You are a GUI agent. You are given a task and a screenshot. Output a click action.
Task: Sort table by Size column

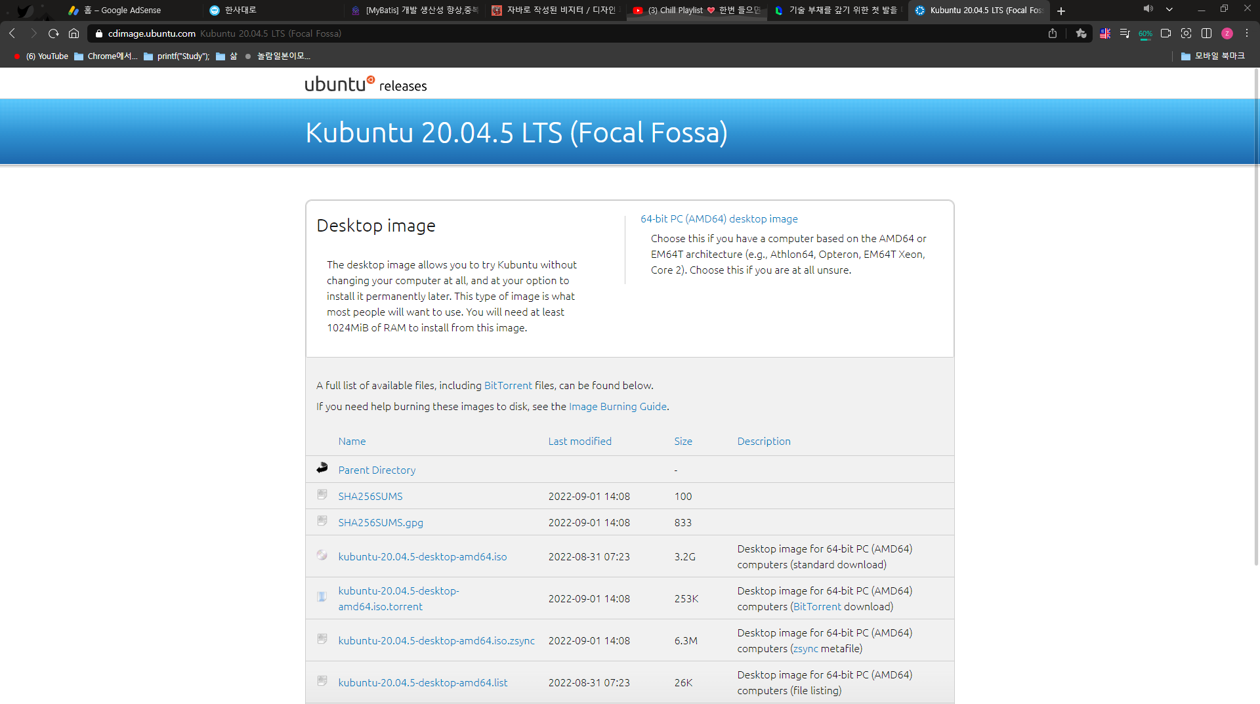point(683,441)
